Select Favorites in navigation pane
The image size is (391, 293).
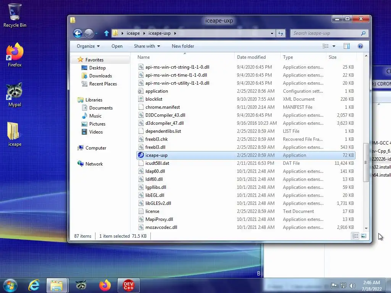tap(94, 60)
